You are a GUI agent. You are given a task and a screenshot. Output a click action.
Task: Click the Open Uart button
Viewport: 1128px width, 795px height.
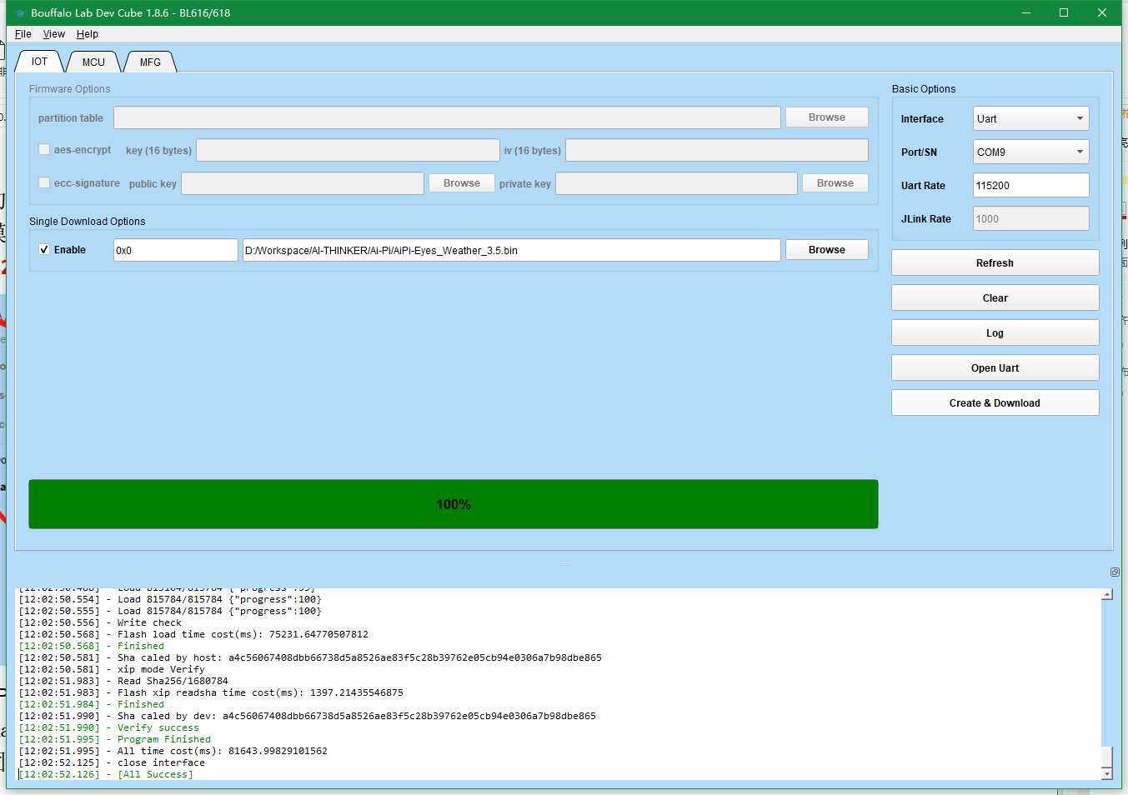click(995, 367)
